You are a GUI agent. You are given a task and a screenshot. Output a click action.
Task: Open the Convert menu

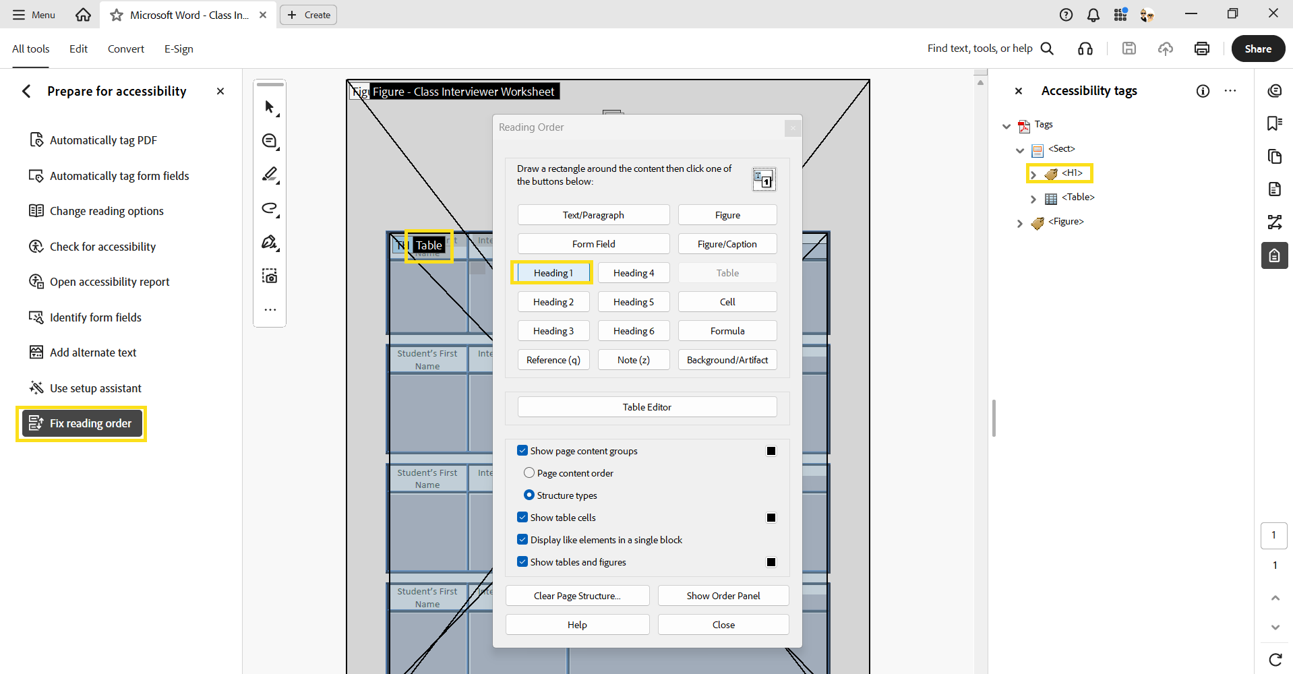tap(126, 49)
